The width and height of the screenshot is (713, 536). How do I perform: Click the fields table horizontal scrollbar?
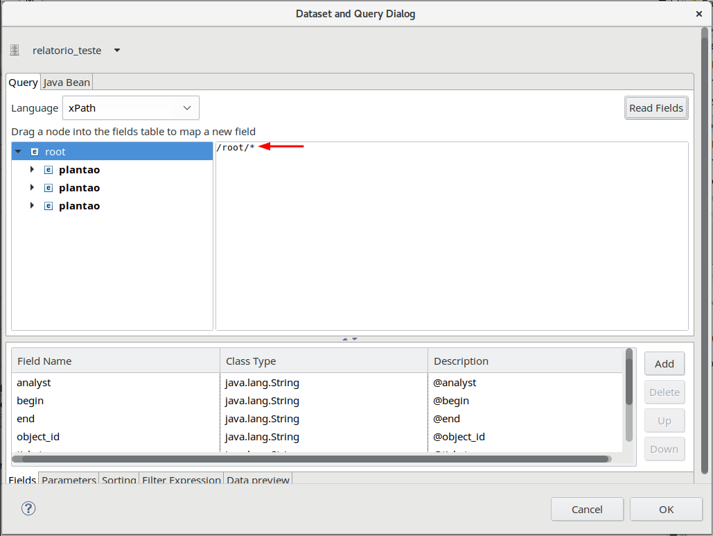(x=312, y=458)
